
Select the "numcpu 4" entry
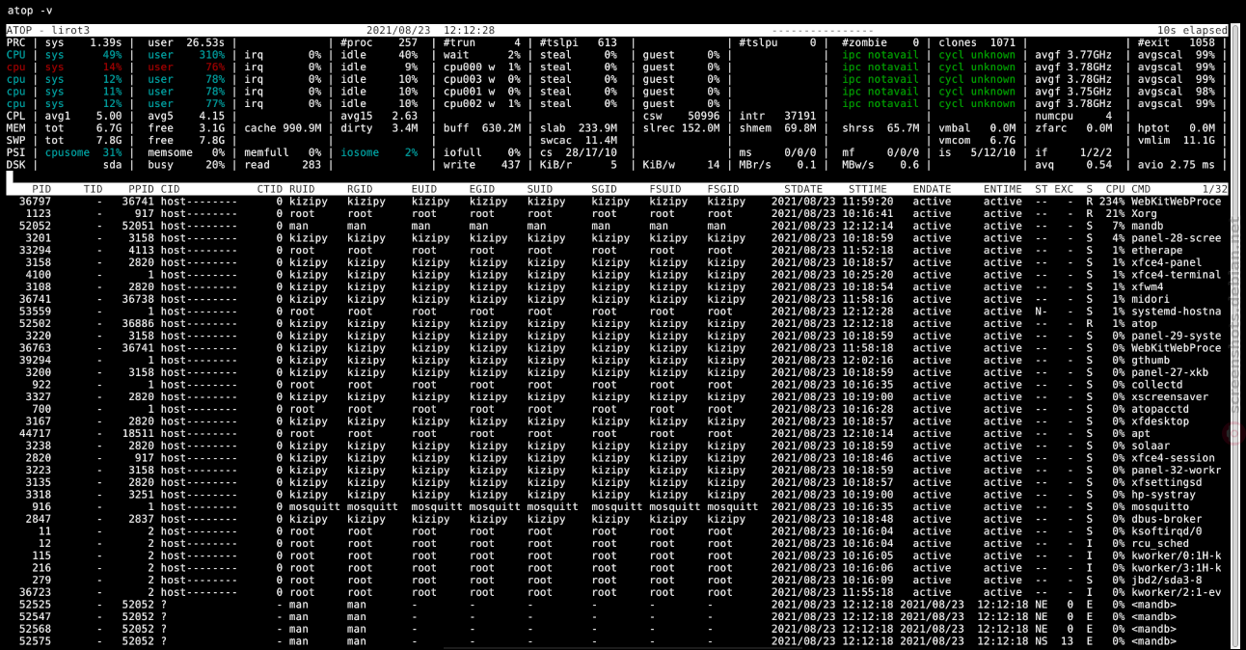point(1074,116)
